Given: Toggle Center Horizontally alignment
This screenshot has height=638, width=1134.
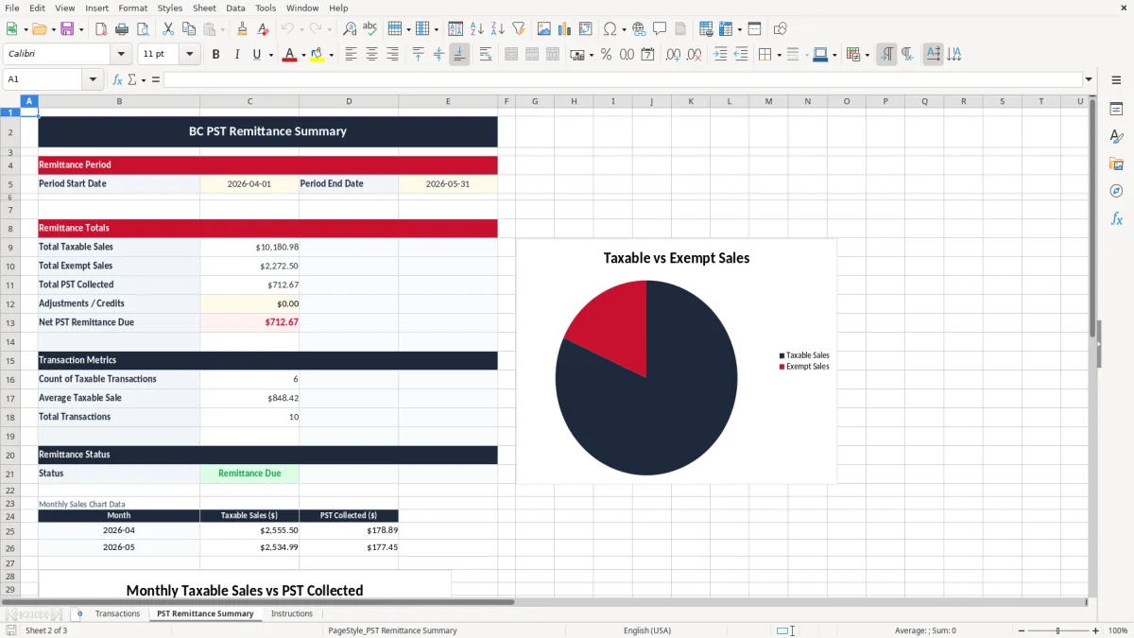Looking at the screenshot, I should (x=371, y=55).
